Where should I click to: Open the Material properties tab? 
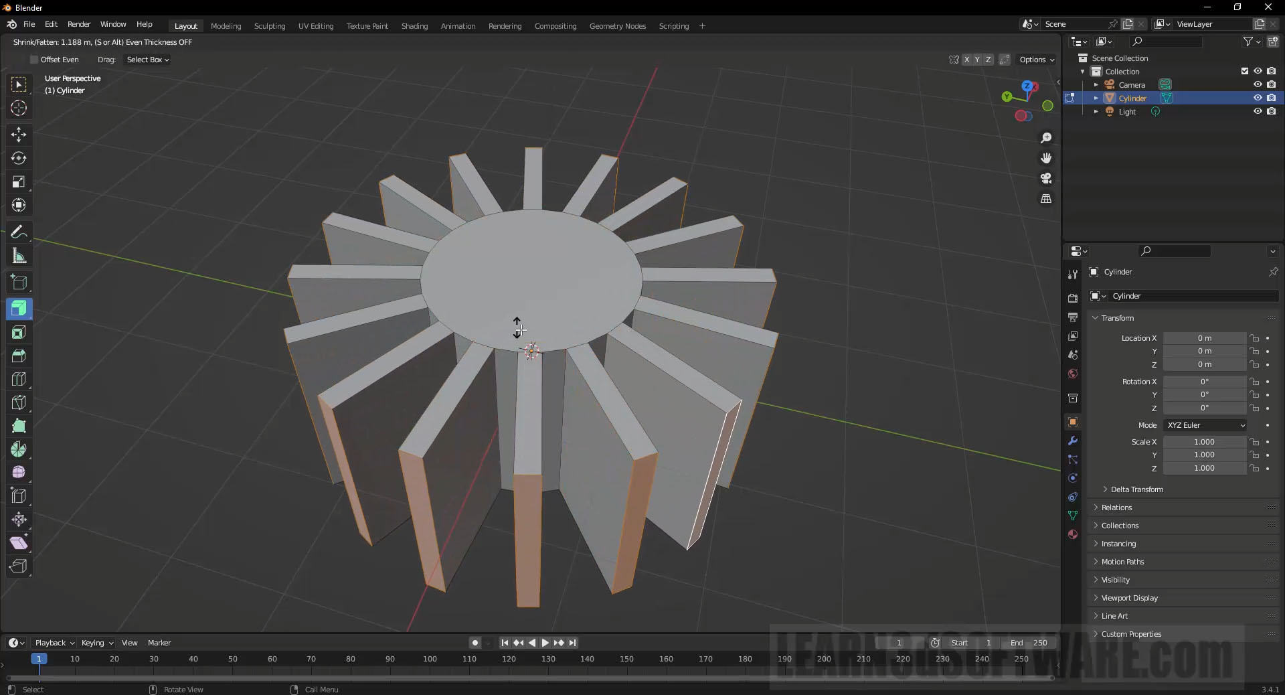pyautogui.click(x=1072, y=535)
